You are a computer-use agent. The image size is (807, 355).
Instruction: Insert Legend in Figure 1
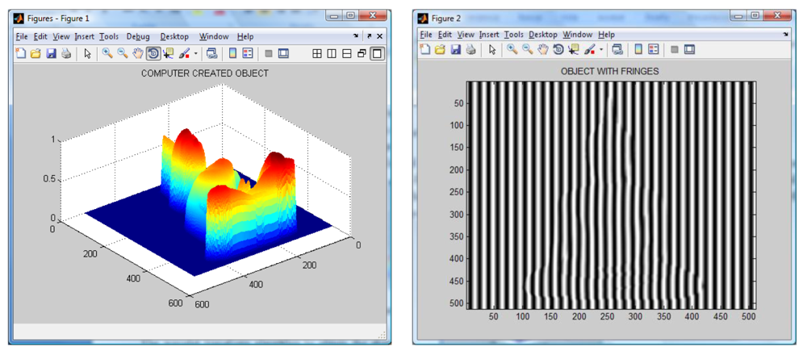[248, 54]
